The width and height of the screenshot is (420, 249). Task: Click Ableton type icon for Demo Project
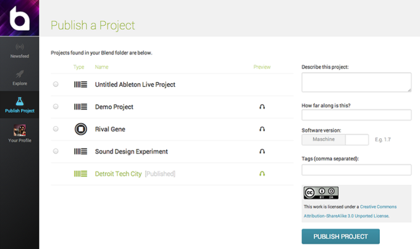pyautogui.click(x=80, y=107)
